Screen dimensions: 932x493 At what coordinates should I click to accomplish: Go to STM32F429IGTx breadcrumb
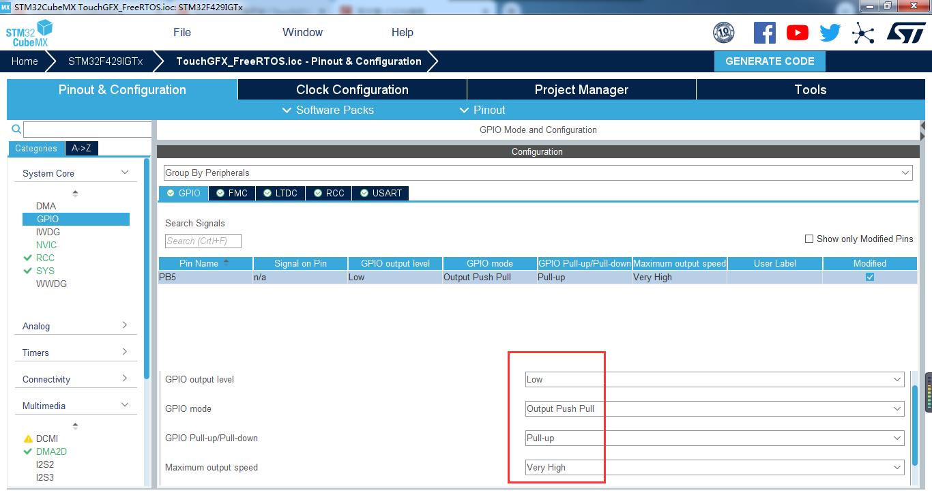pos(106,61)
